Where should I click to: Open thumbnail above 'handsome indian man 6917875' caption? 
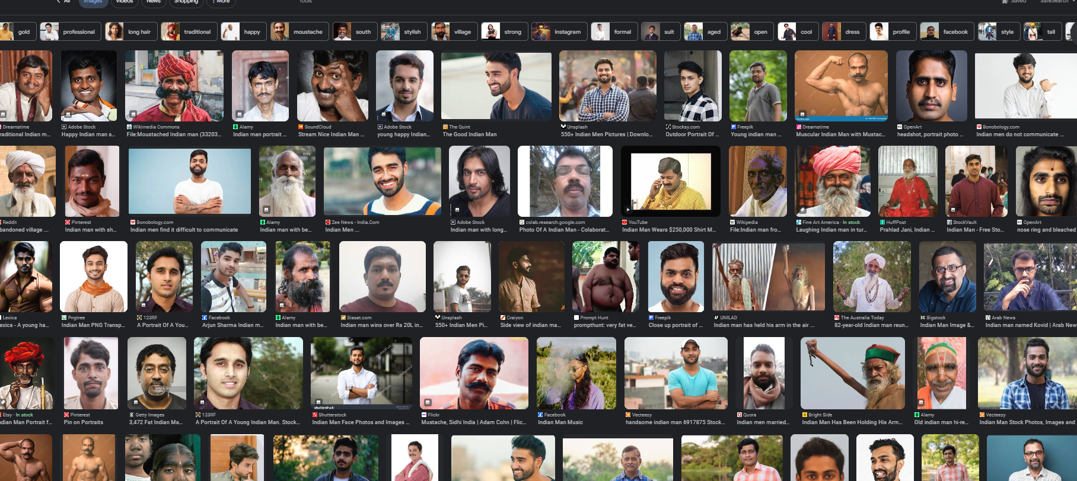coord(676,373)
